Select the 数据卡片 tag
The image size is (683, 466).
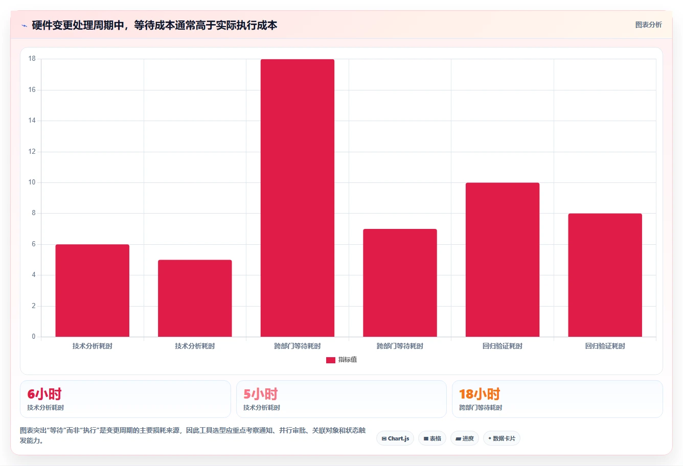pyautogui.click(x=502, y=438)
